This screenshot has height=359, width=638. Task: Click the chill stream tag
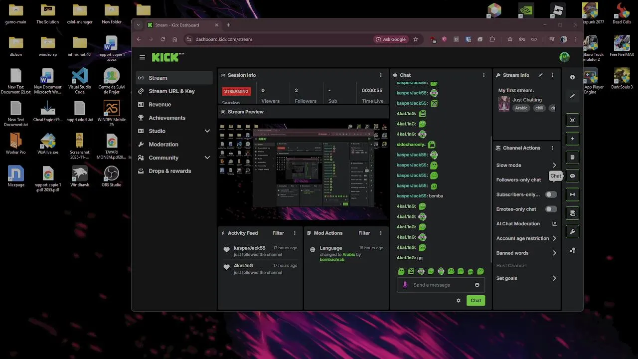tap(539, 108)
